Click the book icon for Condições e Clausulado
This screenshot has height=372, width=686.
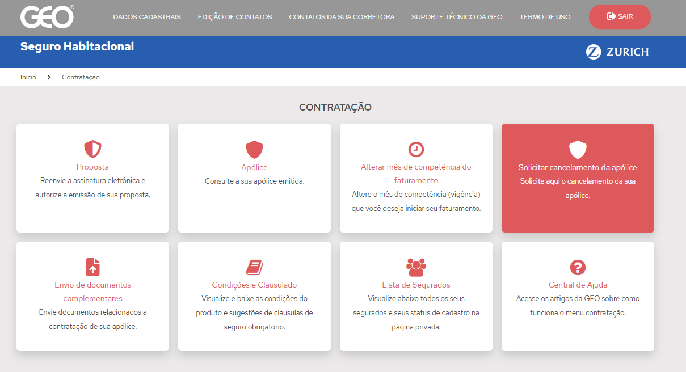(x=254, y=267)
